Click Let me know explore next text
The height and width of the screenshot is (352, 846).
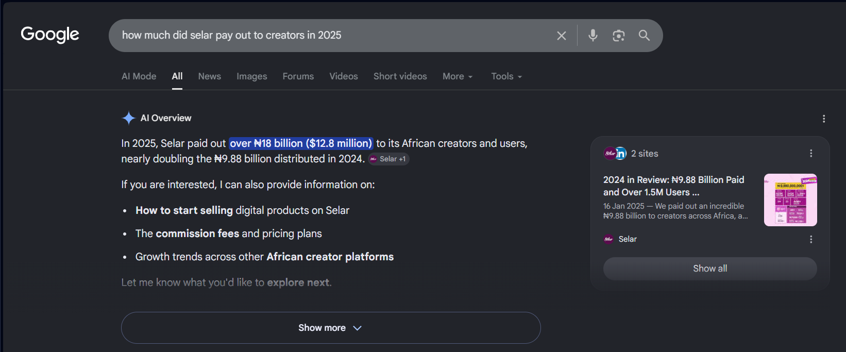[x=226, y=282]
